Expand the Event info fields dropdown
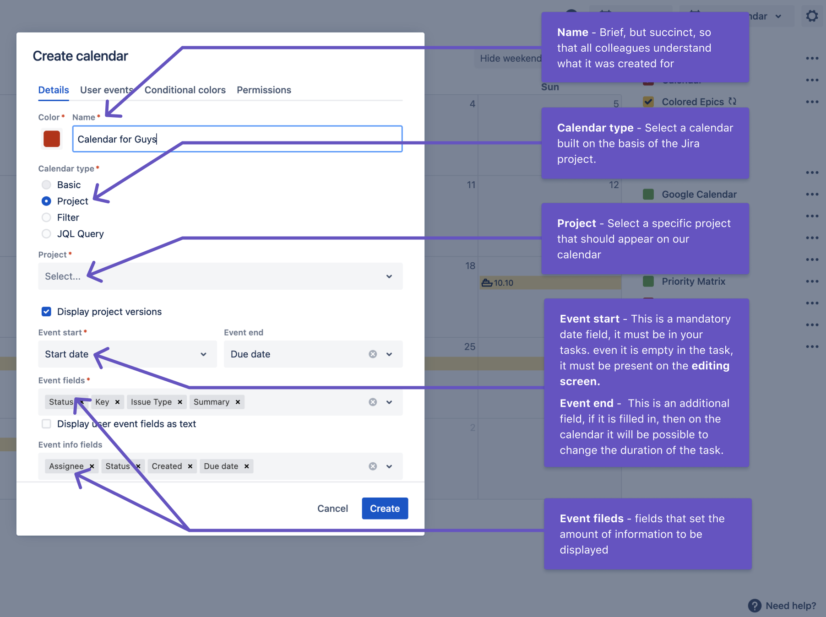 tap(389, 466)
